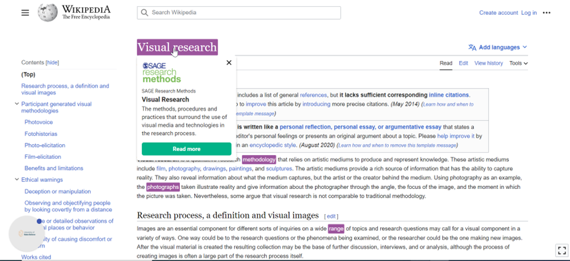Switch to the Edit tab

tap(463, 63)
